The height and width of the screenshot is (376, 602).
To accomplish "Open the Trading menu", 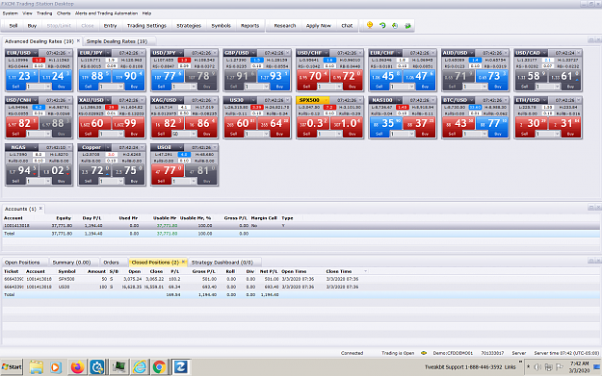I will pyautogui.click(x=44, y=13).
